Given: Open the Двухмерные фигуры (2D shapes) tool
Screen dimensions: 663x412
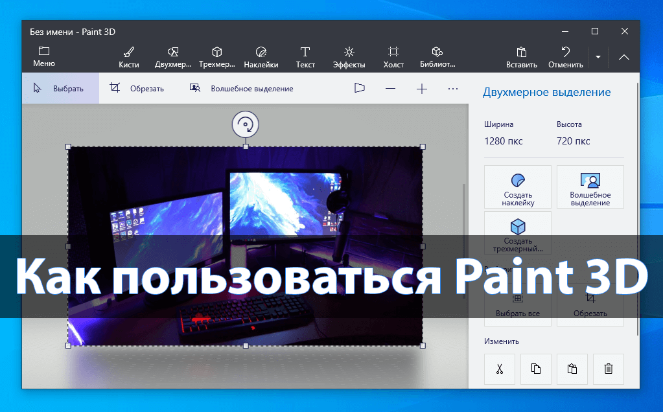Looking at the screenshot, I should click(173, 57).
